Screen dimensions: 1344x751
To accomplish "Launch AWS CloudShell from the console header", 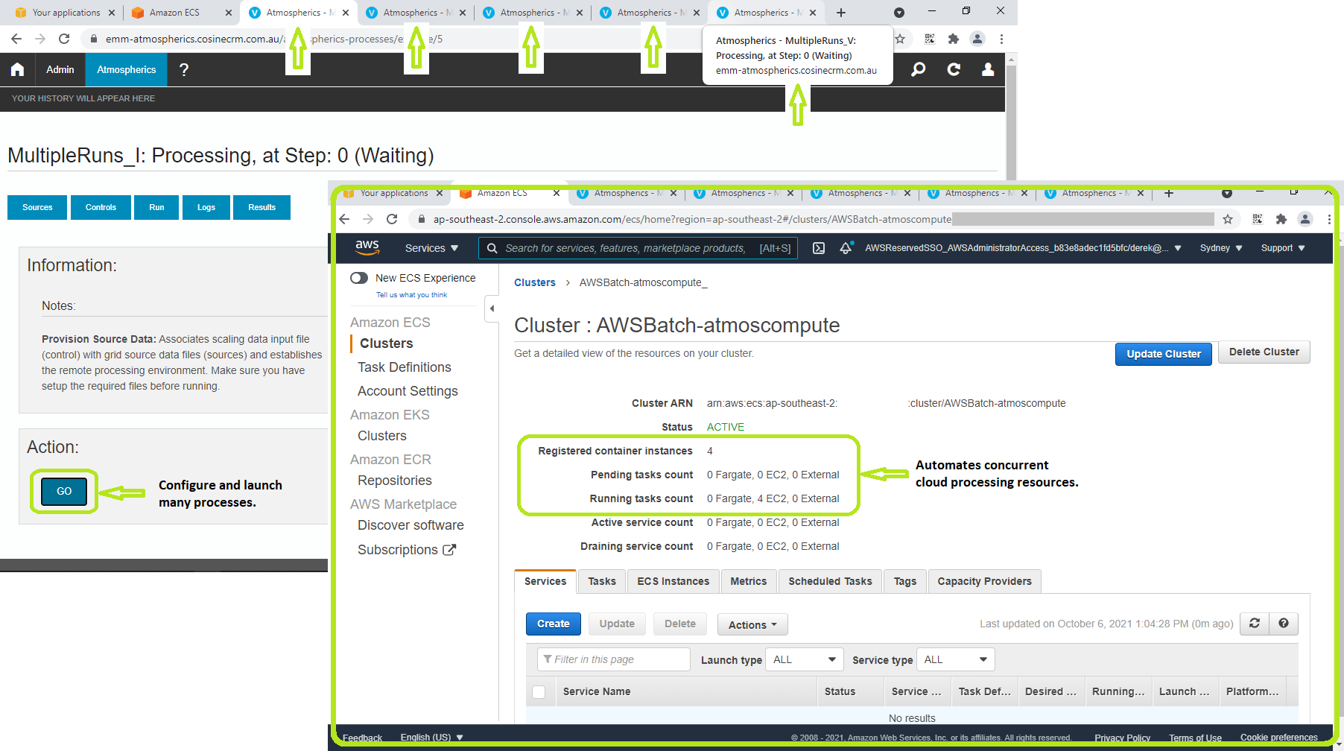I will [x=819, y=248].
